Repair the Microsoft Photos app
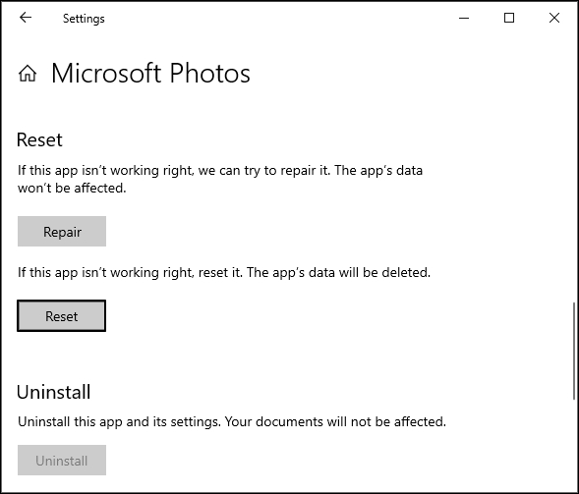 click(62, 232)
